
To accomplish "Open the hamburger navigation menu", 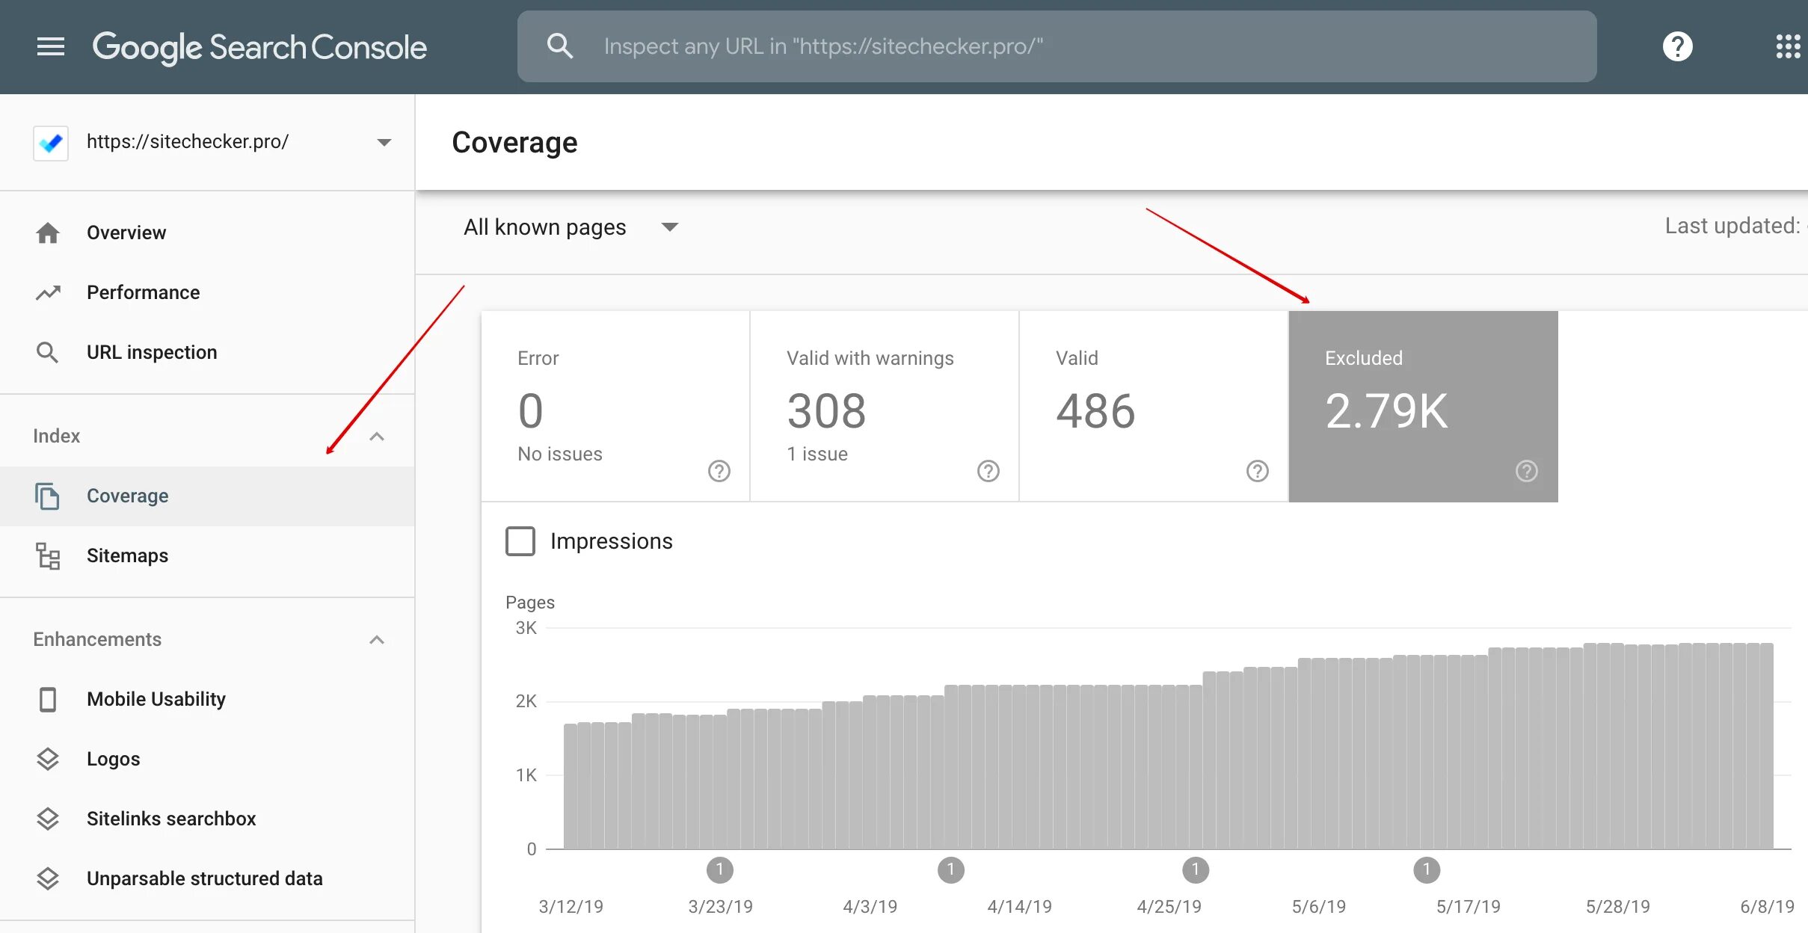I will (x=50, y=46).
